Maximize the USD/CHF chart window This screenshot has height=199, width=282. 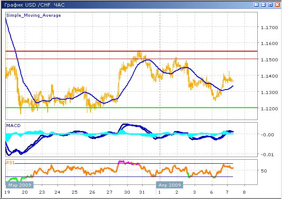[x=270, y=4]
